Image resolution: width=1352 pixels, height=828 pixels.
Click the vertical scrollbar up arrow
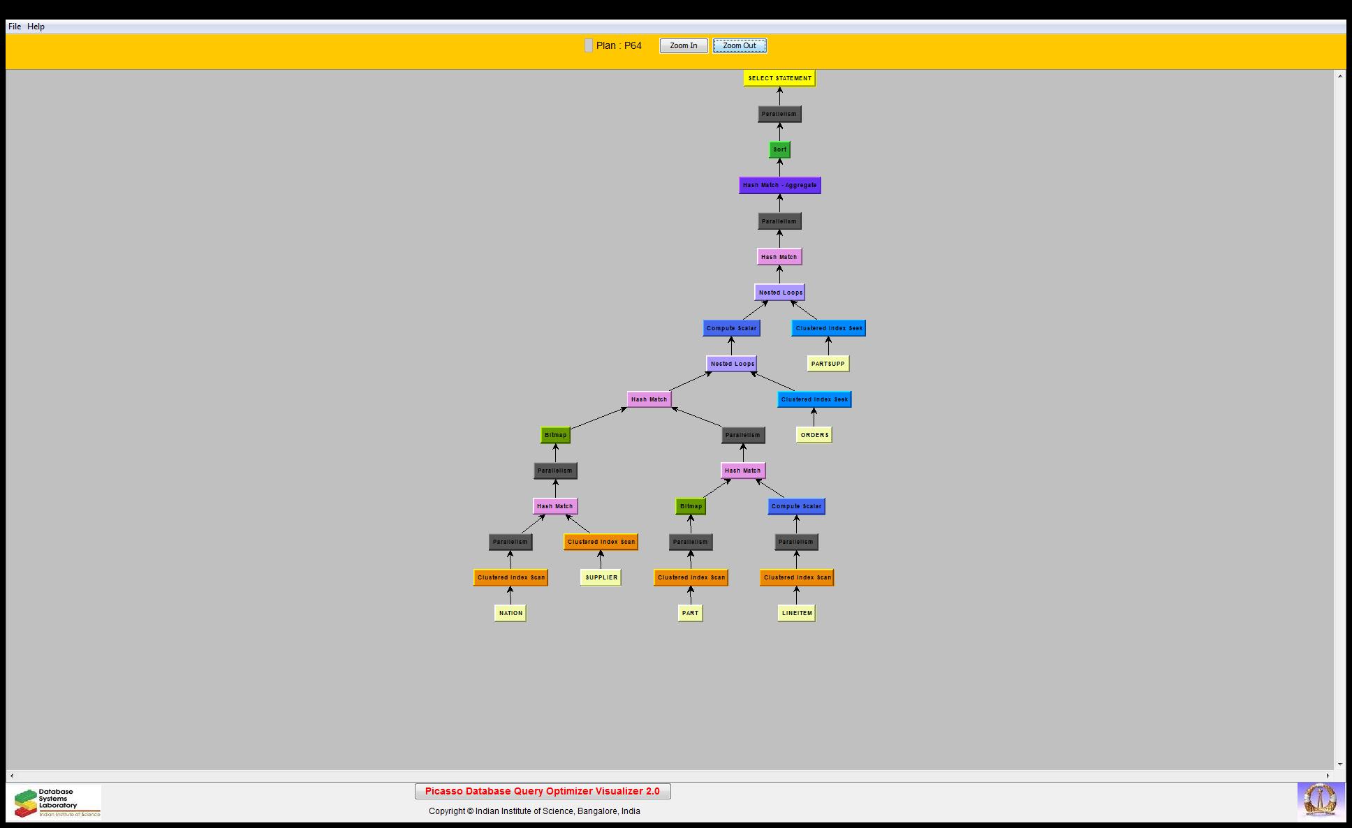(1339, 75)
